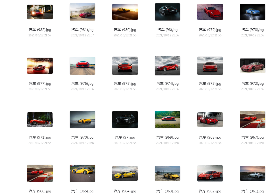Viewport: 277px width, 195px height.
Task: Select the label 汽车 (970).jpg
Action: click(x=82, y=138)
